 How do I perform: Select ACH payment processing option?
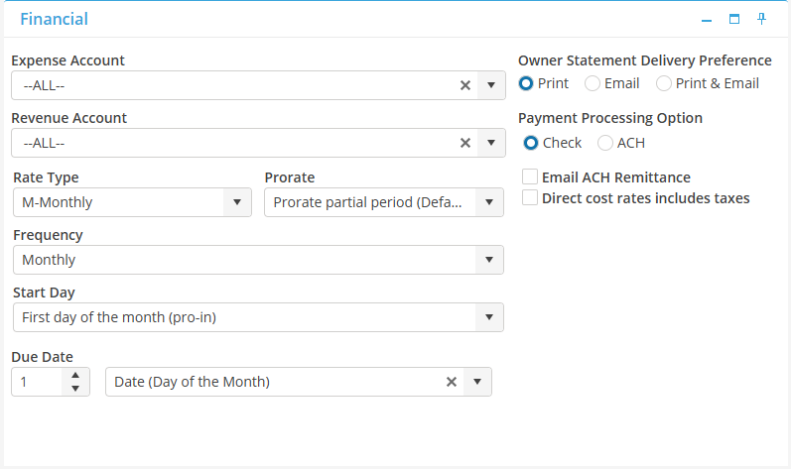[x=605, y=143]
